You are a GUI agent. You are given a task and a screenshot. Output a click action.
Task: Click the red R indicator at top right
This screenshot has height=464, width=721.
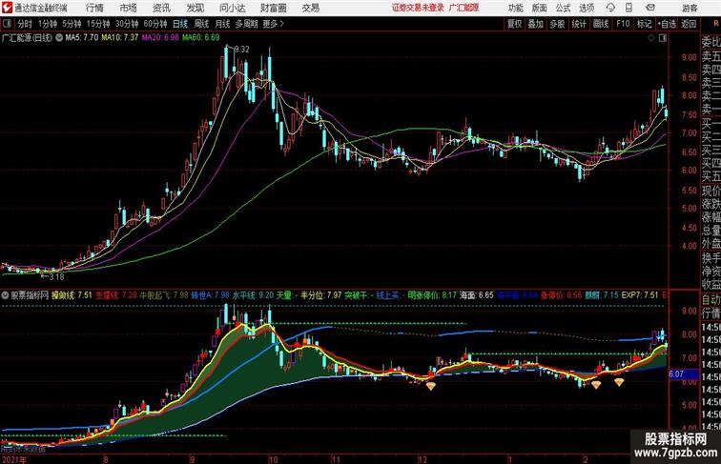(x=716, y=24)
